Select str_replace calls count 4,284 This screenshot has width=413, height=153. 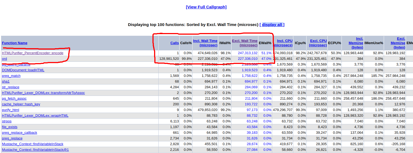174,87
